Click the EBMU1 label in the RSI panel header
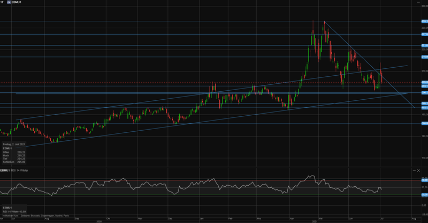Viewport: 428px width, 223px height. point(5,170)
